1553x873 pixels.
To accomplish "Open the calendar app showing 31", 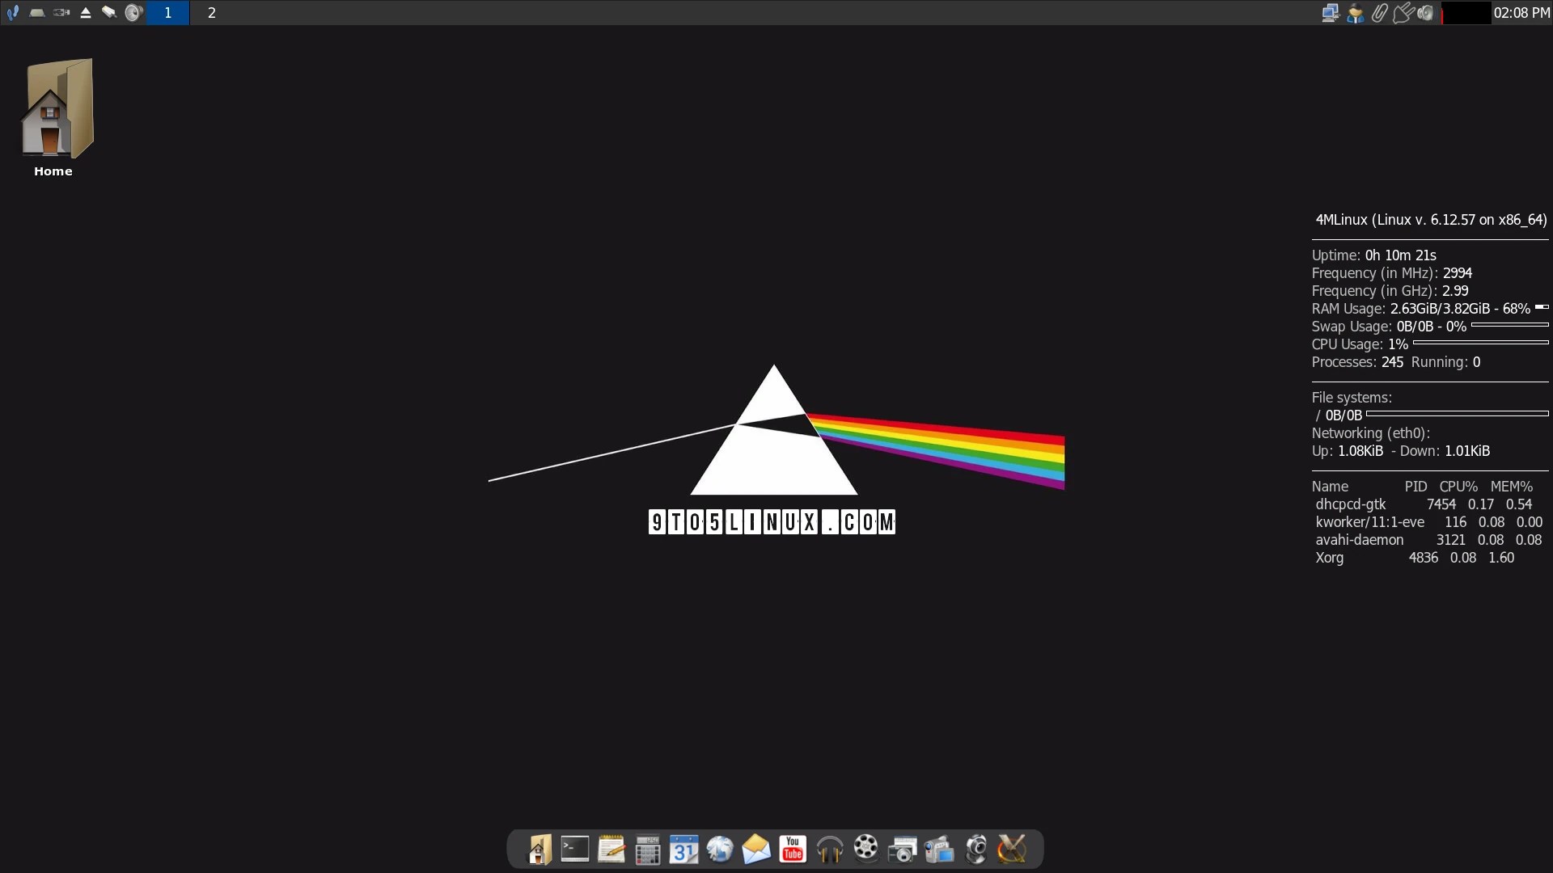I will click(683, 849).
